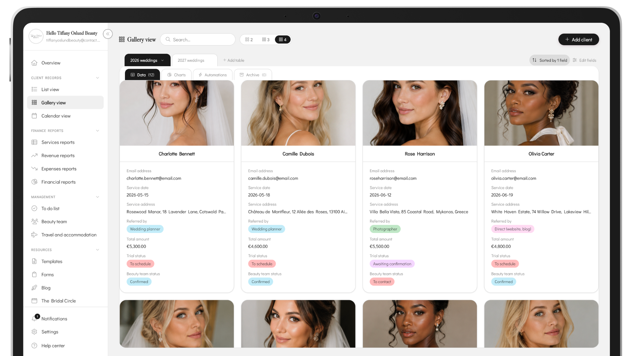Open The Bridal Circle in sidebar
The width and height of the screenshot is (633, 356).
click(x=59, y=301)
